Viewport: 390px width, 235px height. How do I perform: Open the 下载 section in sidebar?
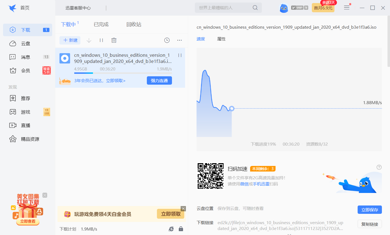click(28, 30)
